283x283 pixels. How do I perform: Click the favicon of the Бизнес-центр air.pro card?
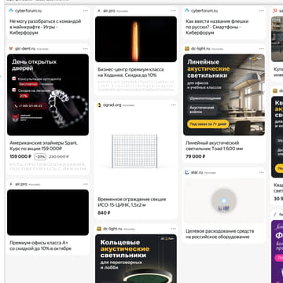coord(99,11)
